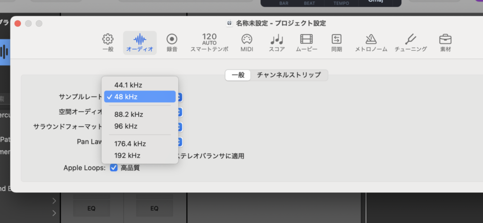Open the 一般 settings gear pane
The height and width of the screenshot is (223, 483).
108,42
